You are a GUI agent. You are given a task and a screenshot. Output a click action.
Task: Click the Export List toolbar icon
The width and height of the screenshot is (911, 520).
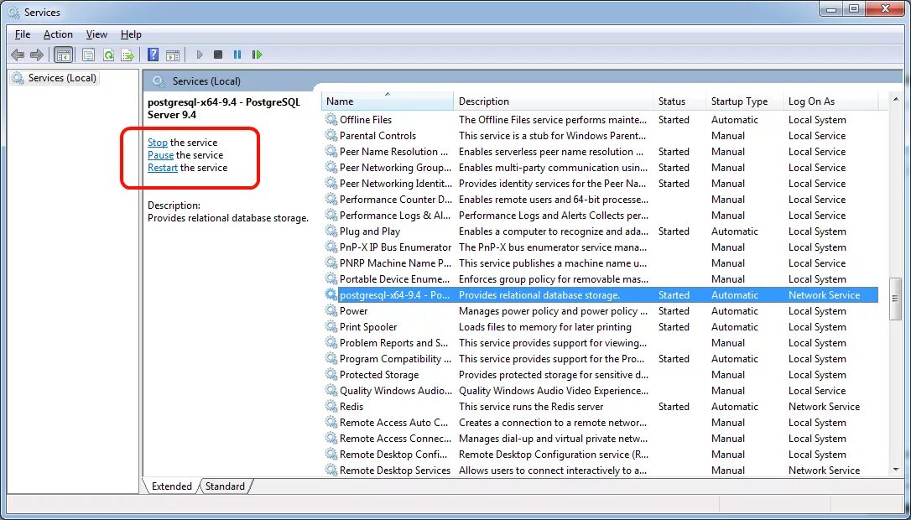(x=128, y=55)
